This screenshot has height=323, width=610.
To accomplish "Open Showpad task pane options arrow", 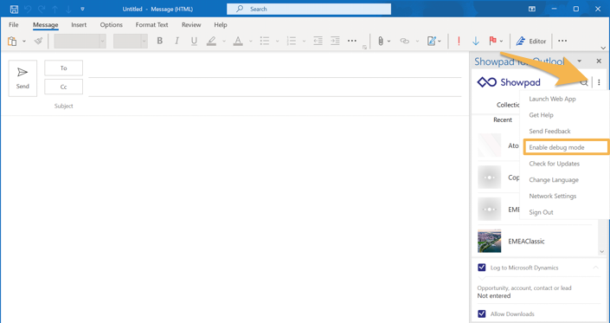I will tap(579, 61).
